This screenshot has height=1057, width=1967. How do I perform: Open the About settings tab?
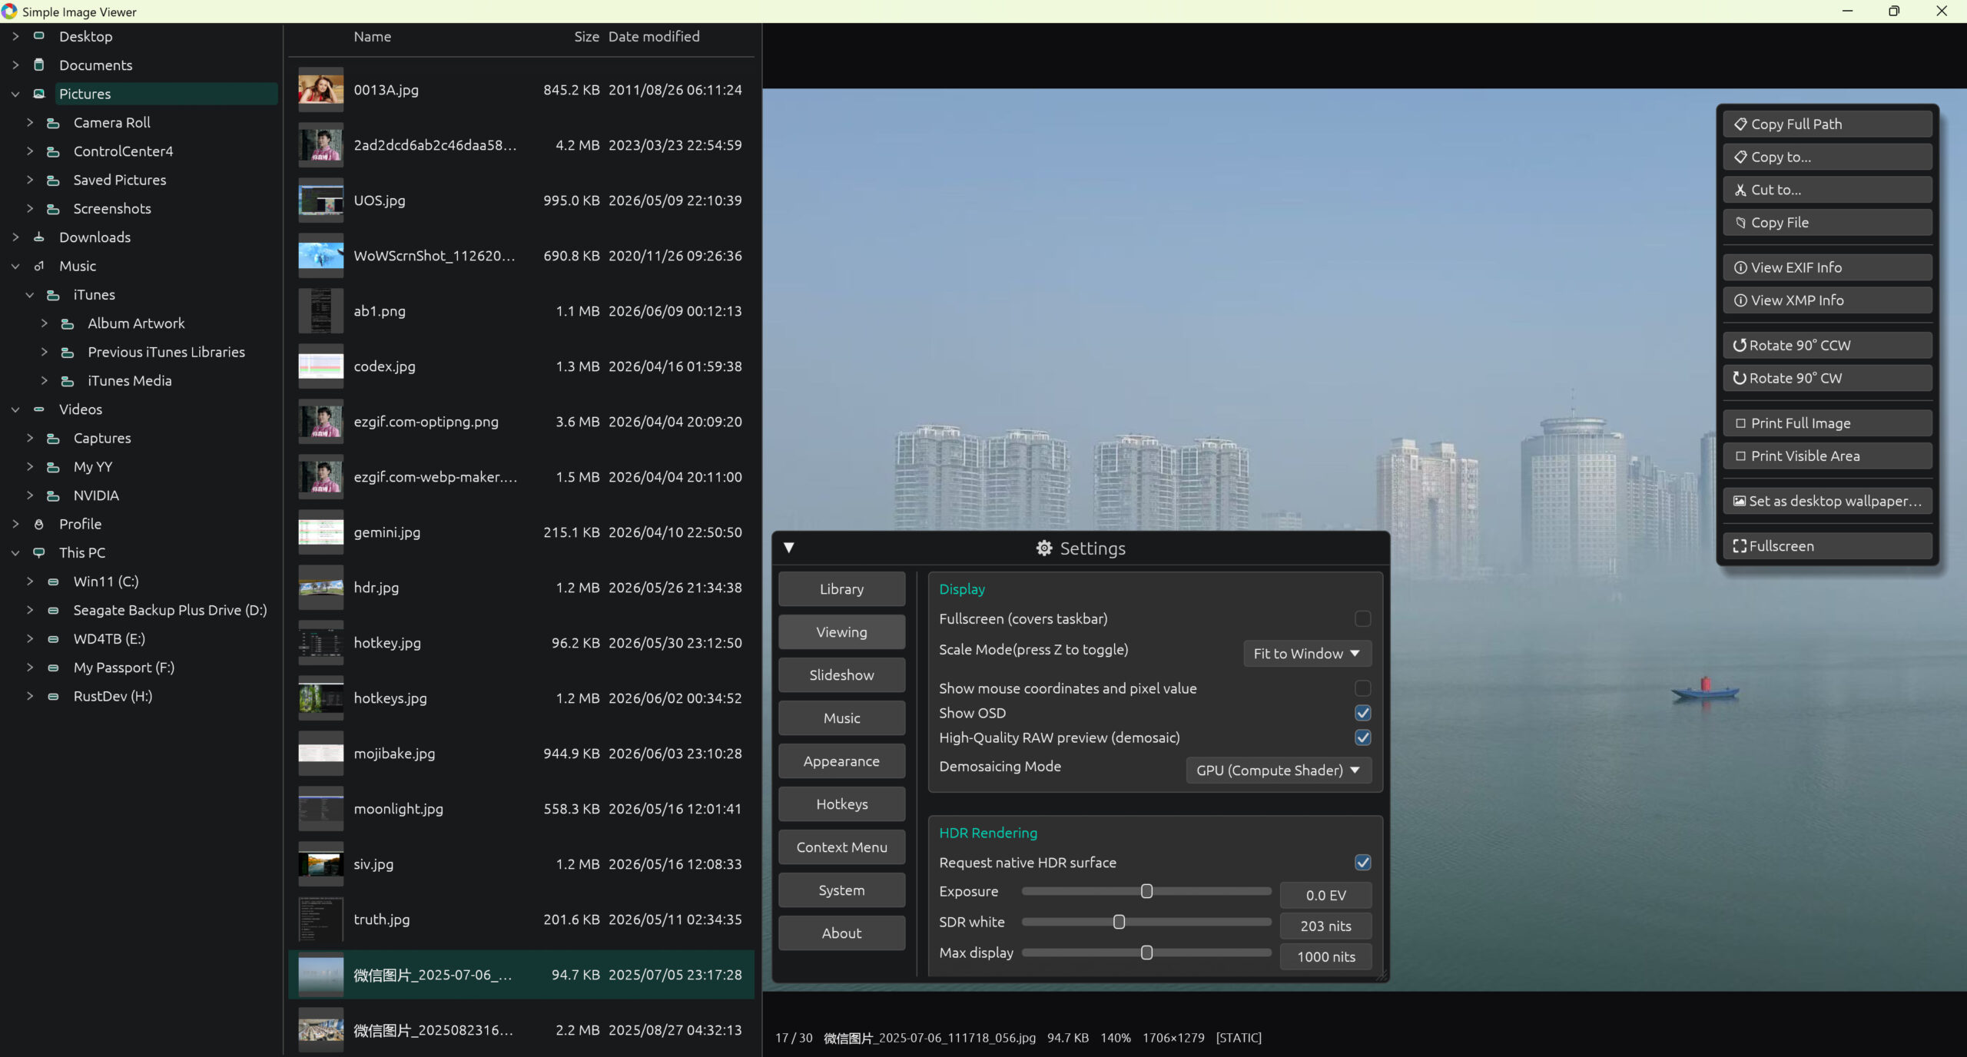point(841,933)
